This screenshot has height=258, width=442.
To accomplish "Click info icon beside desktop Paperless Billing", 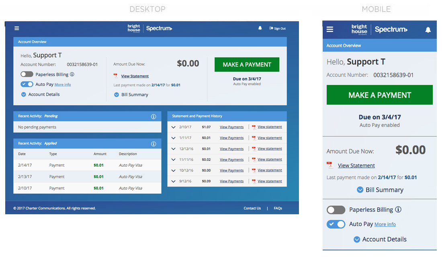I will click(x=72, y=74).
